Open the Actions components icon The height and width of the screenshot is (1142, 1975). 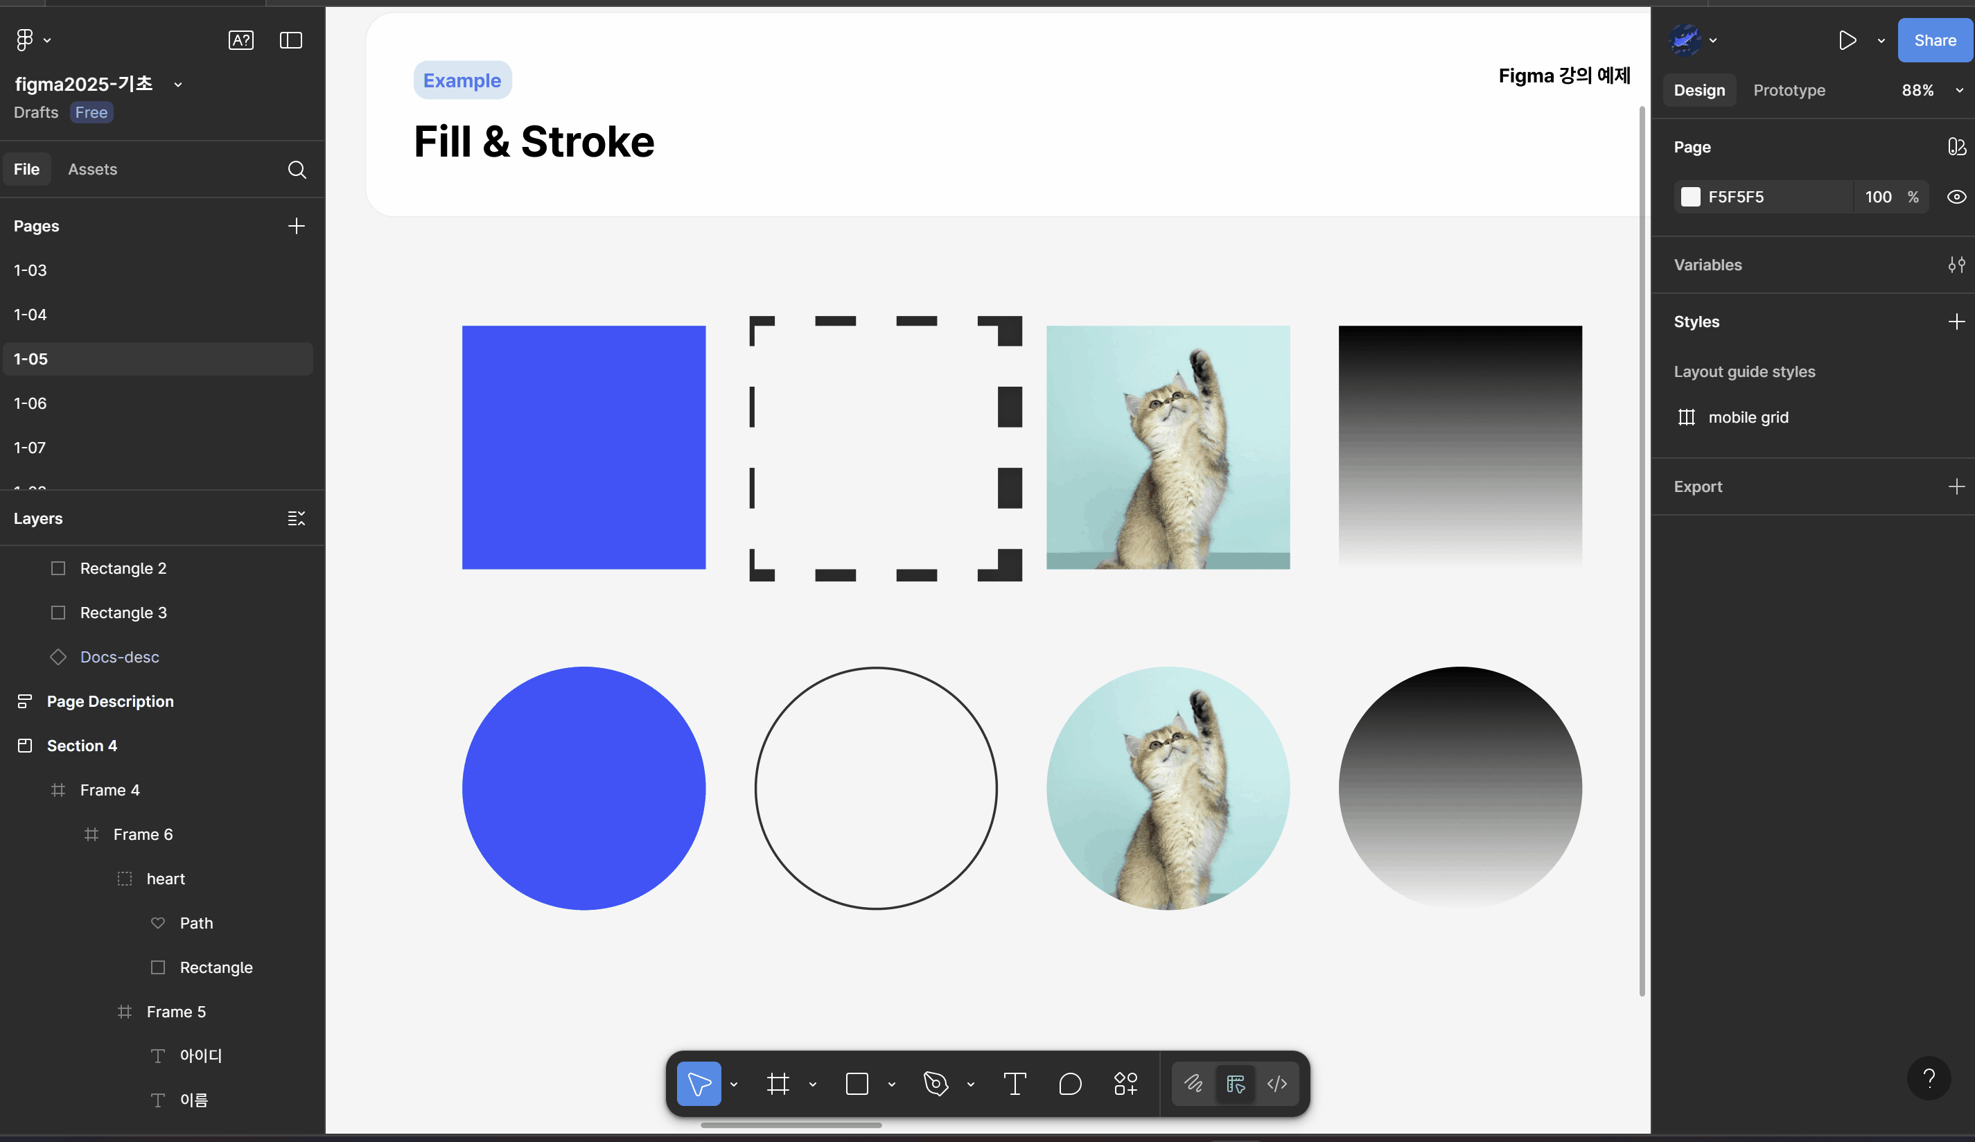point(1125,1084)
